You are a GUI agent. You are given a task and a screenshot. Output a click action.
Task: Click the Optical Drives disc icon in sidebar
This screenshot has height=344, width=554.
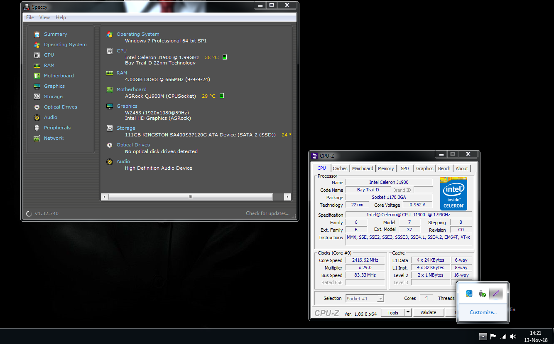[x=37, y=107]
